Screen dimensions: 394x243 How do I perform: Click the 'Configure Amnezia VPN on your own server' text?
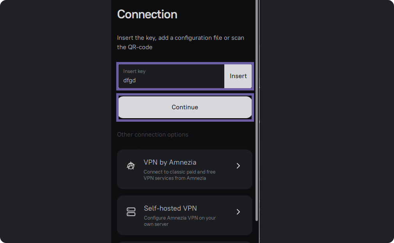pos(180,221)
